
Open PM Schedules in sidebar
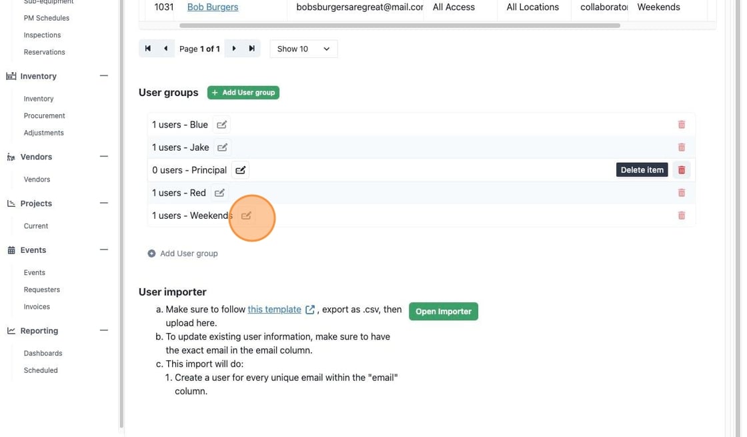point(46,18)
